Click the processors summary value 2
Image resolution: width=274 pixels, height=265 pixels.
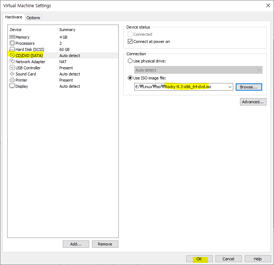tap(60, 43)
